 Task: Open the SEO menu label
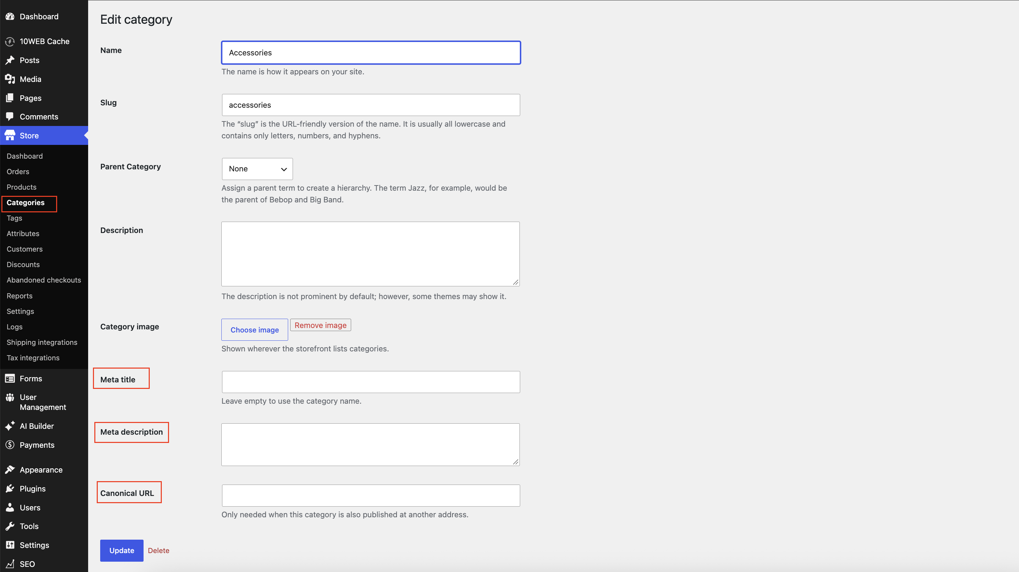[27, 564]
